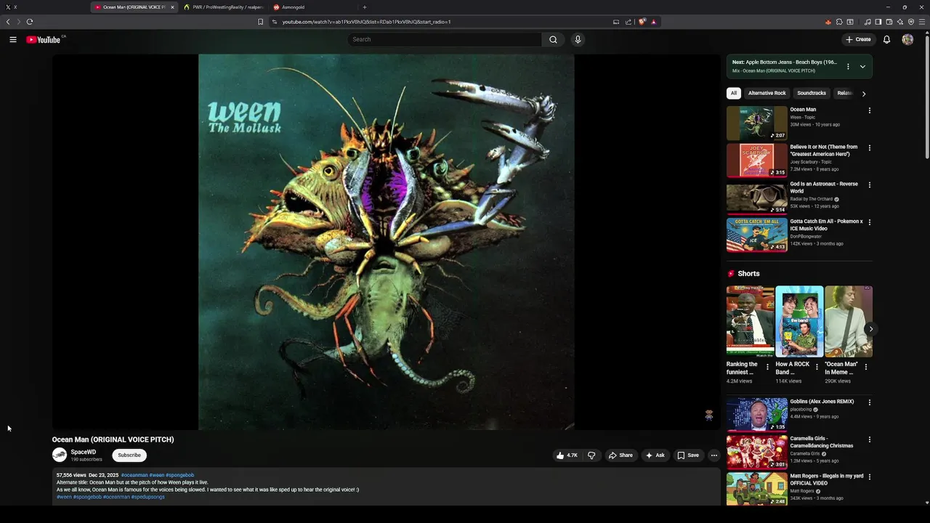930x523 pixels.
Task: Click the Create button
Action: point(858,39)
